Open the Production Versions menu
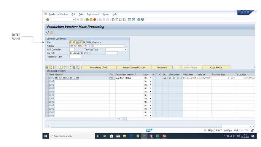261x147 pixels. coord(59,14)
